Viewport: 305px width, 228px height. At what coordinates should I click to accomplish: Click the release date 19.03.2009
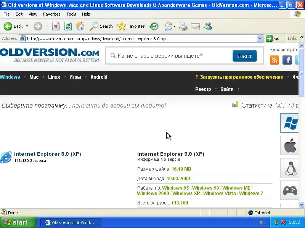pos(178,179)
